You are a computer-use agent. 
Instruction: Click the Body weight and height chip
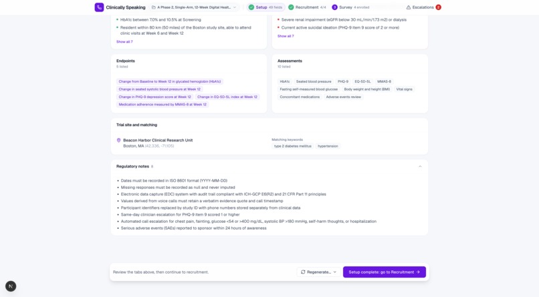click(366, 89)
